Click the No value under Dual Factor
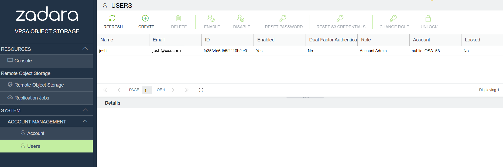 tap(310, 51)
